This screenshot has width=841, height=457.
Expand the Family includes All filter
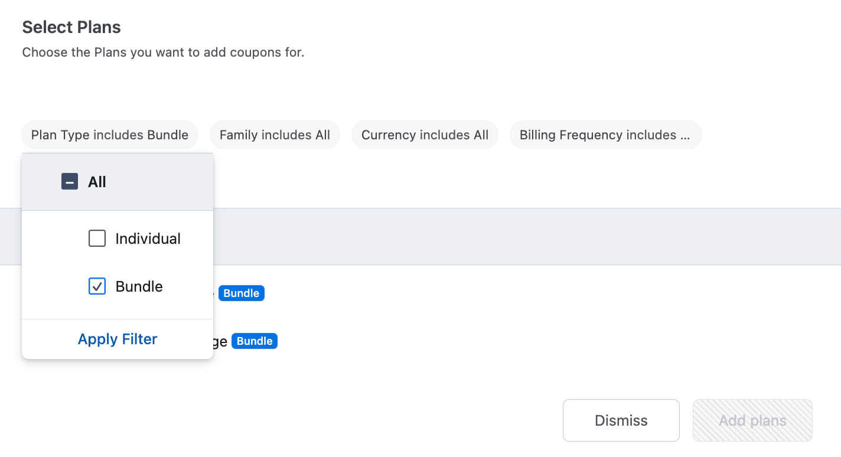click(x=275, y=135)
